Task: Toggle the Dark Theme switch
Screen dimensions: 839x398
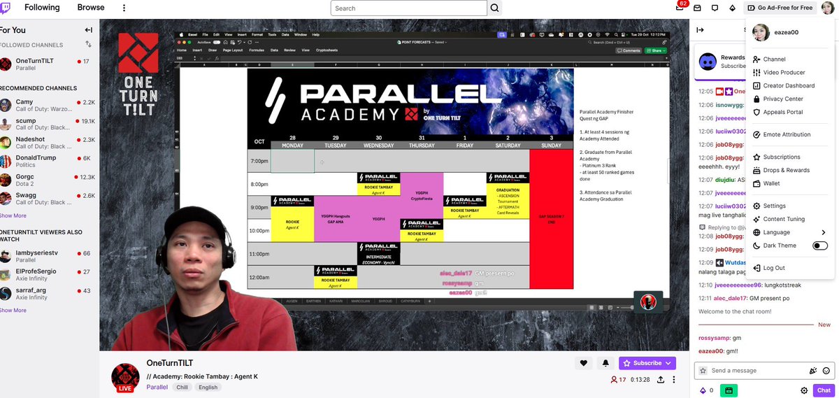Action: point(820,246)
